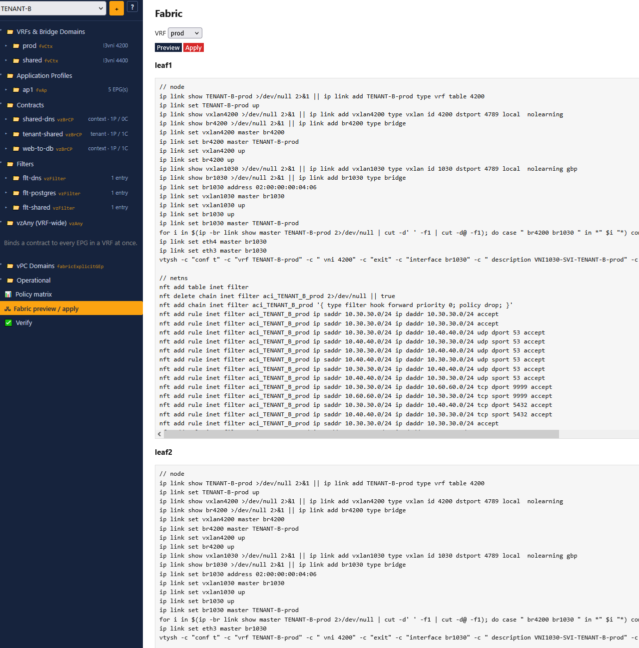Click the folder icon beside prod
639x648 pixels.
point(16,46)
